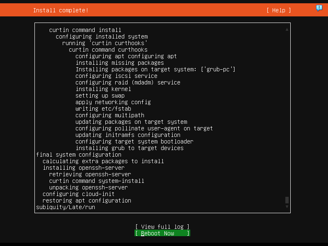Select the 'subiquity/Late/run' log line
The image size is (328, 246).
(x=66, y=207)
